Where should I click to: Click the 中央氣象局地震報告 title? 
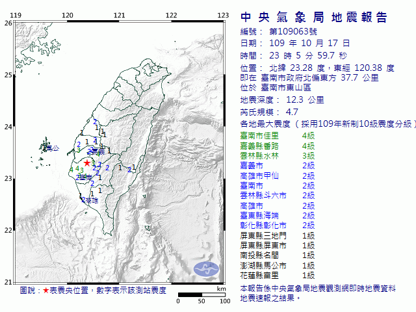(x=313, y=17)
